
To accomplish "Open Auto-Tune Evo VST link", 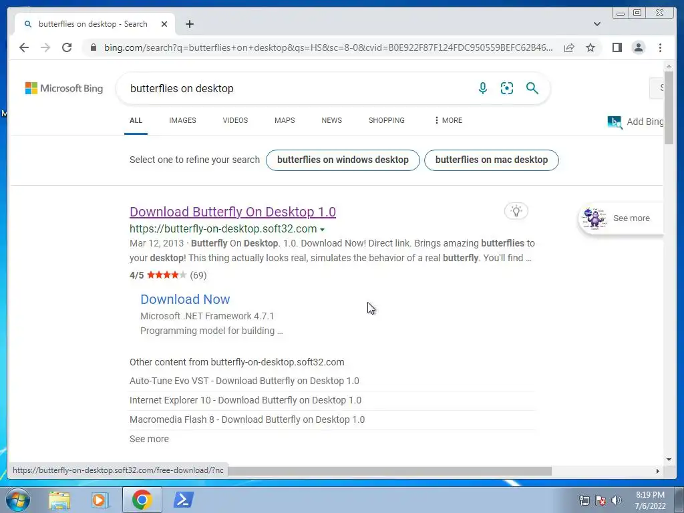I will click(244, 381).
